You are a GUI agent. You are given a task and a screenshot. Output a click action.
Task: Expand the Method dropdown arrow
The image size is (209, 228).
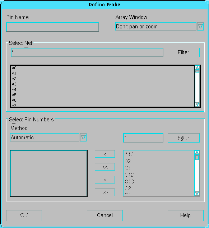(83, 138)
